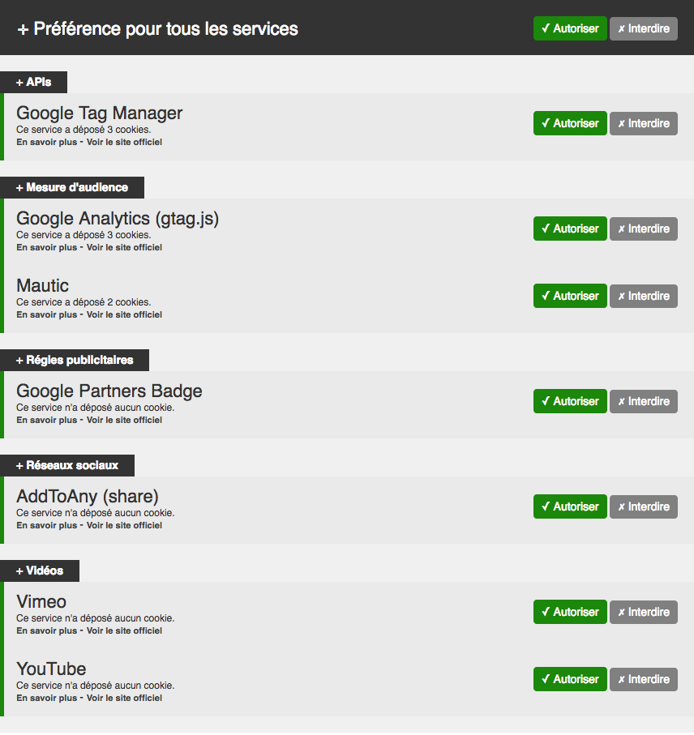Viewport: 694px width, 735px height.
Task: Open official site link for YouTube
Action: tap(124, 698)
